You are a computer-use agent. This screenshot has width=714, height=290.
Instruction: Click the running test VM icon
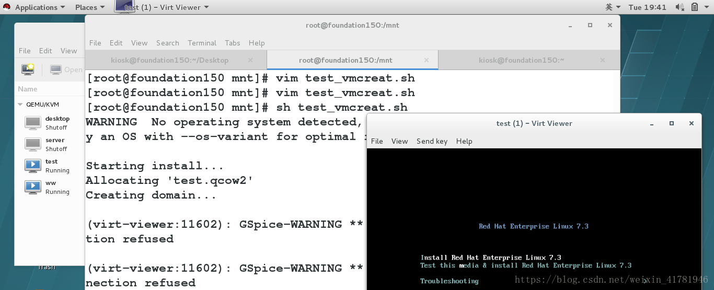pos(33,166)
